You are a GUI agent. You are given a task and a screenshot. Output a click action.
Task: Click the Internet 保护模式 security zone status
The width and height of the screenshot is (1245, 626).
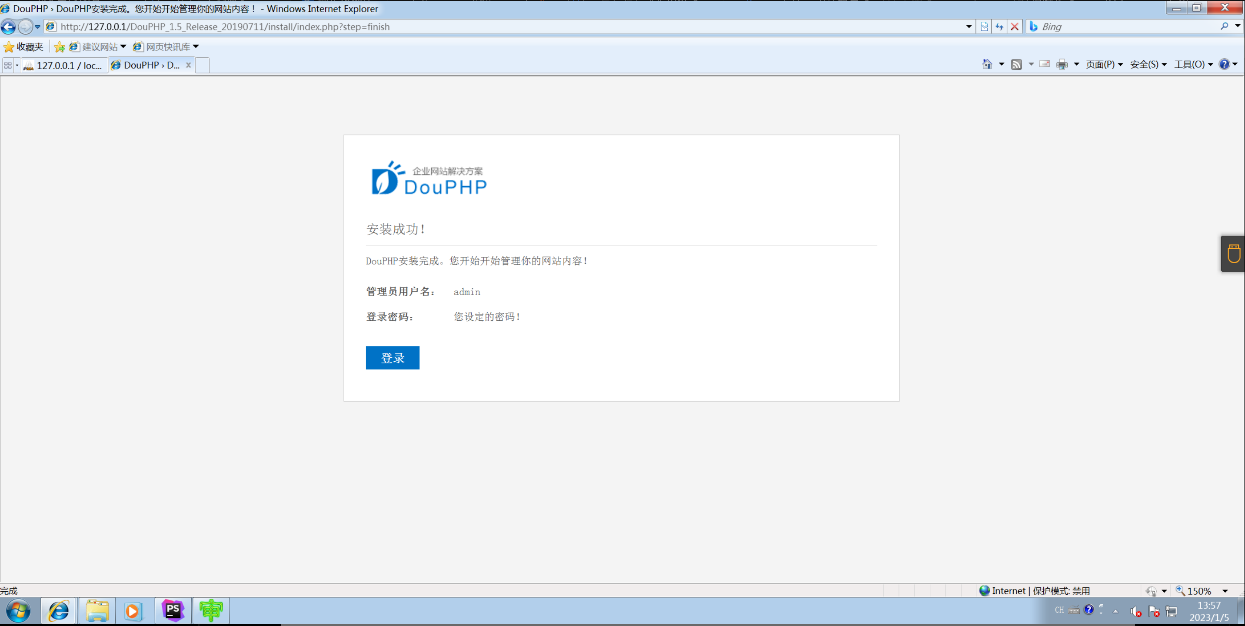[1034, 591]
